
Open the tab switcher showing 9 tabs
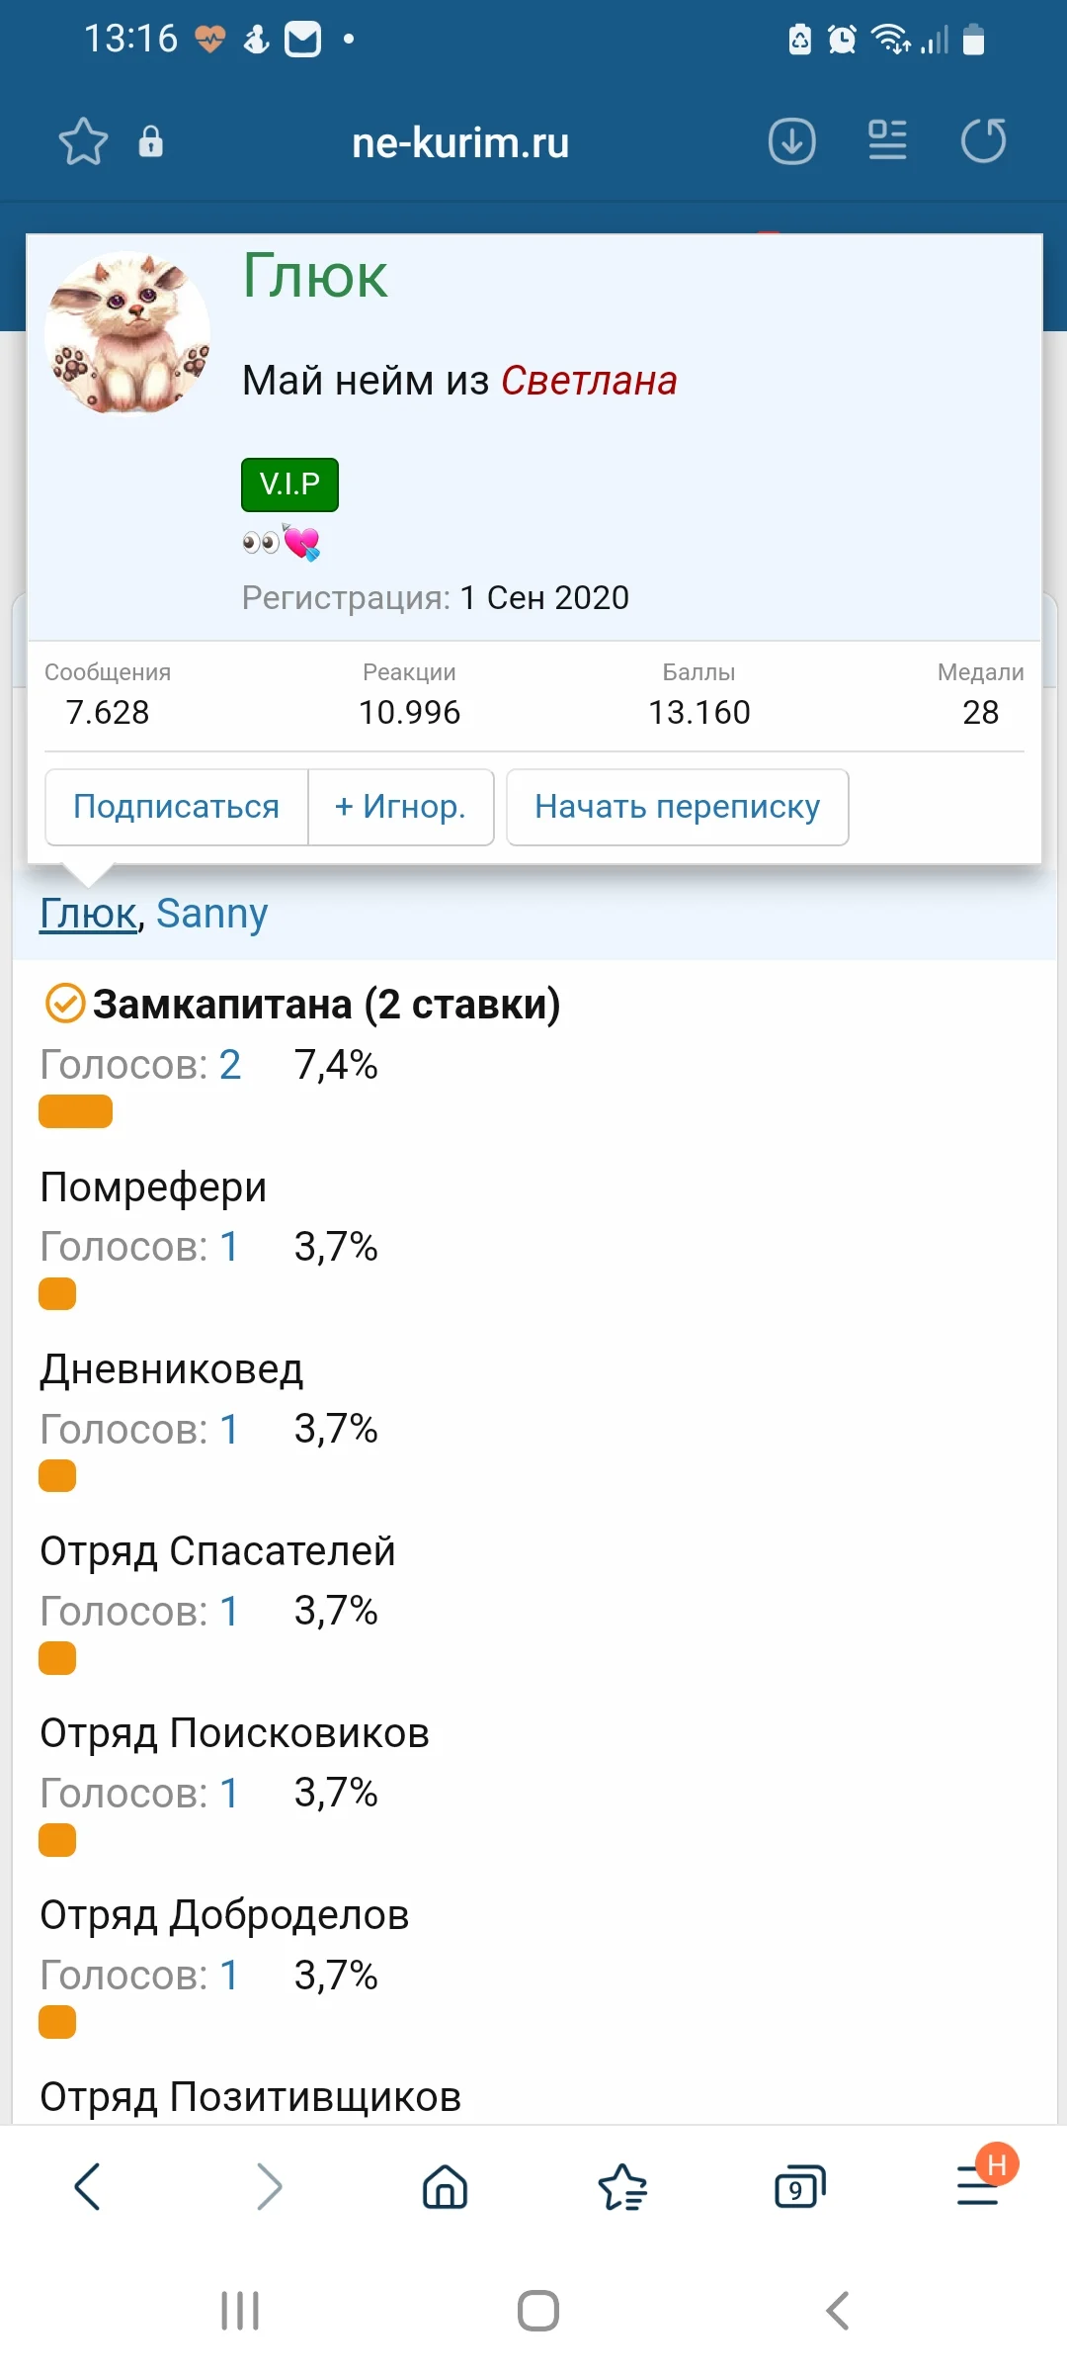(x=799, y=2186)
